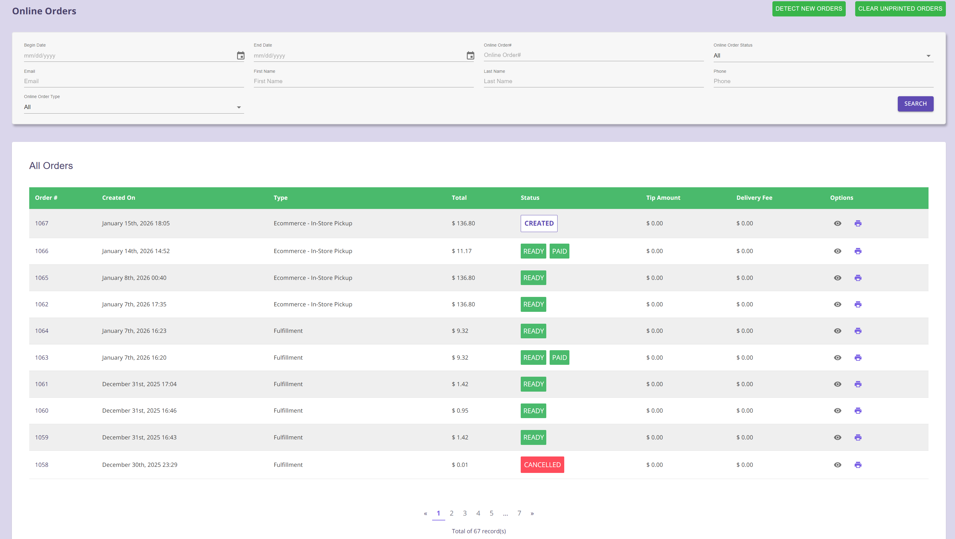View order 1061 details
The width and height of the screenshot is (955, 539).
837,384
